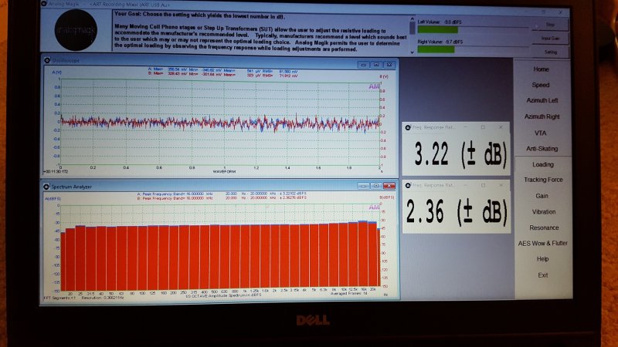
Task: Open the Tracking Force test
Action: point(543,180)
